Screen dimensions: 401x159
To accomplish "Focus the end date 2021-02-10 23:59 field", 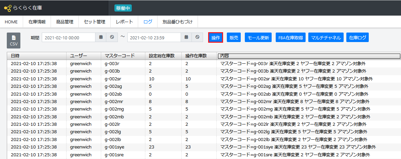I will 154,37.
